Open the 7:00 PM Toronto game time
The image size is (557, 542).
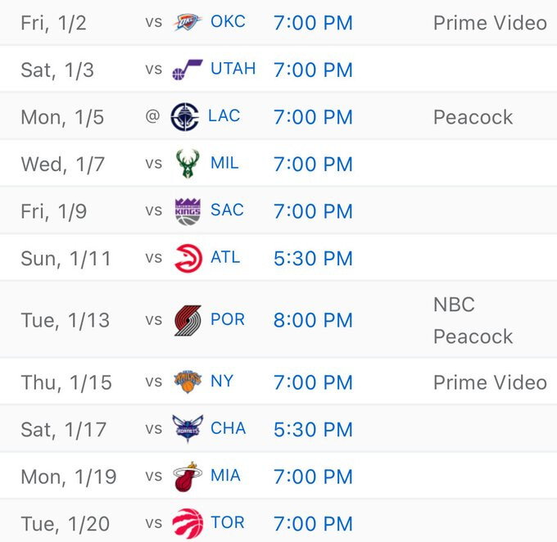313,524
